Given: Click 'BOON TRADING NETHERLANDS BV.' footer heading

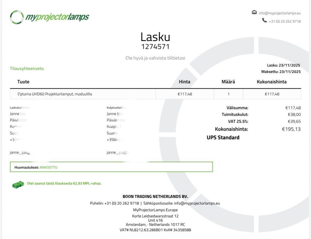Looking at the screenshot, I should click(155, 196).
